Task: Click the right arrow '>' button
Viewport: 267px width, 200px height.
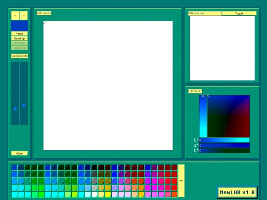Action: 24,15
